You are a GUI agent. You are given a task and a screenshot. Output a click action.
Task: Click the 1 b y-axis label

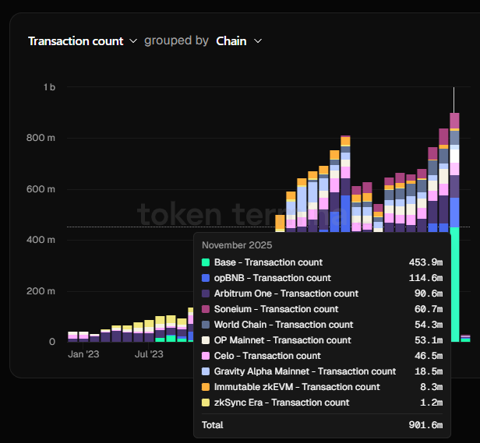click(48, 87)
